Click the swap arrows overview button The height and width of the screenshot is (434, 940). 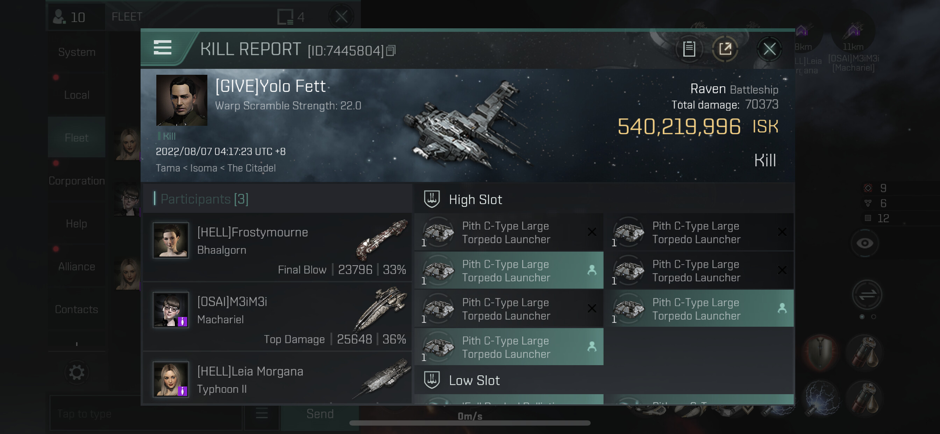pos(867,295)
